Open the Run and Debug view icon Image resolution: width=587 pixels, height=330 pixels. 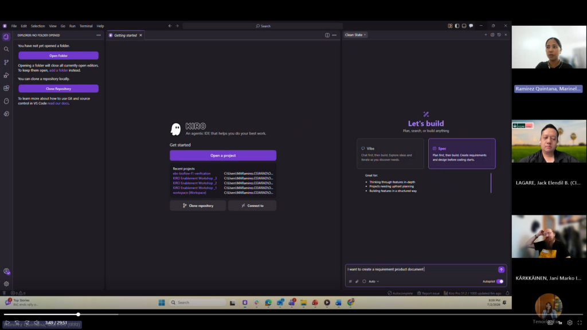coord(6,75)
